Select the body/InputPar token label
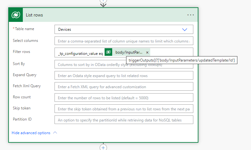251x150 pixels. [x=129, y=52]
